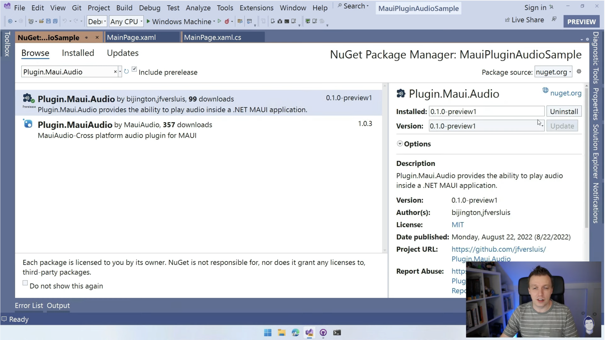Switch to the Installed tab
The width and height of the screenshot is (605, 340).
click(x=78, y=53)
